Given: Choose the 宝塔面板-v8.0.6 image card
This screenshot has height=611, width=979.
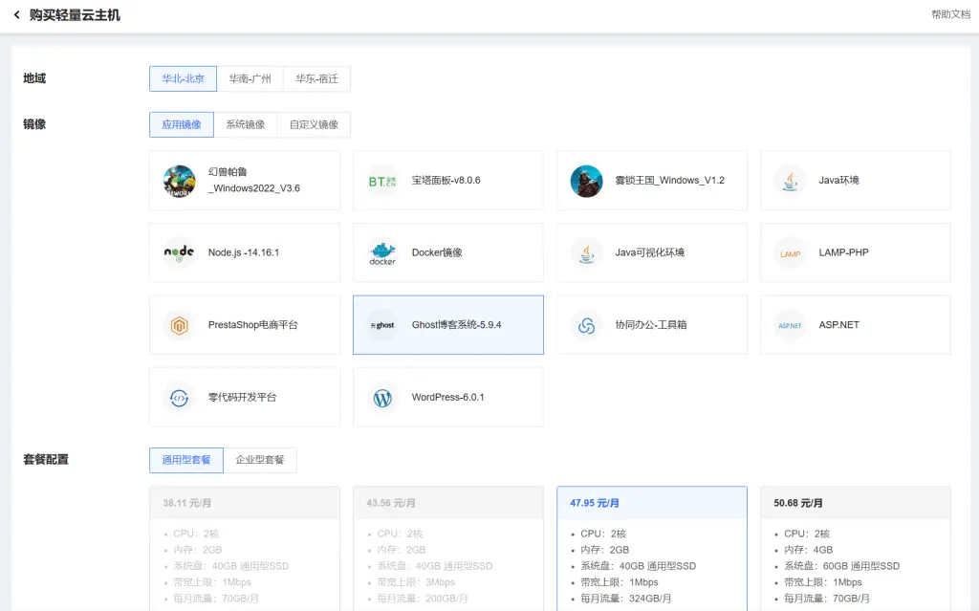Looking at the screenshot, I should pyautogui.click(x=448, y=181).
